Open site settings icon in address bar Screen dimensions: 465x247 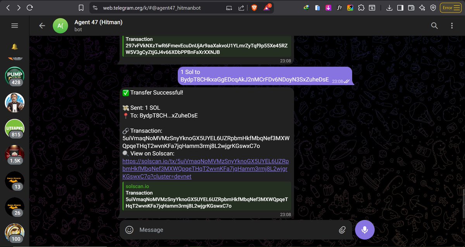[95, 7]
